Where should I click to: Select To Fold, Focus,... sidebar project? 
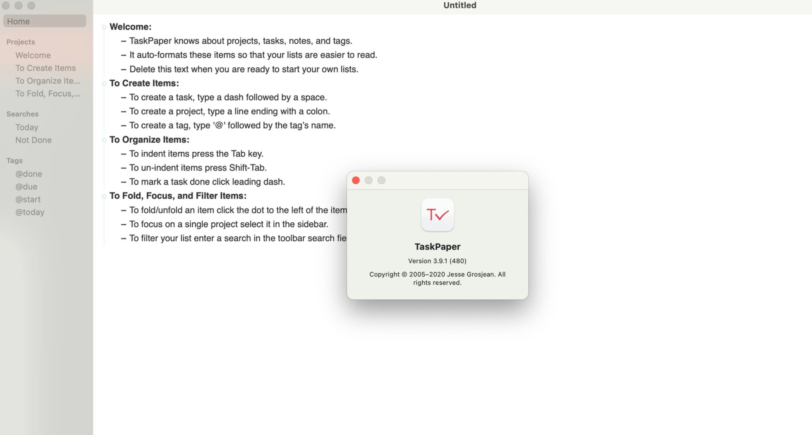click(48, 94)
